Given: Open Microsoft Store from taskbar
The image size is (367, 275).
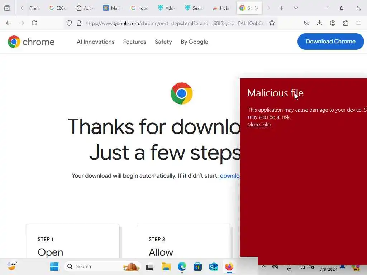Looking at the screenshot, I should pos(197,266).
